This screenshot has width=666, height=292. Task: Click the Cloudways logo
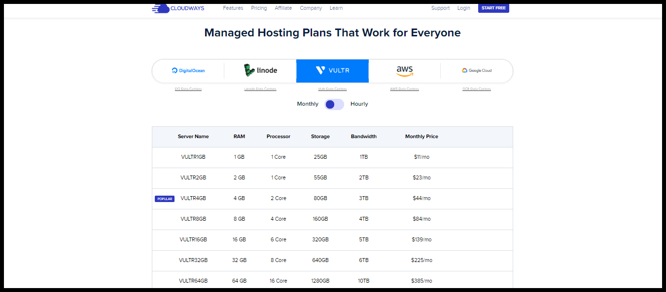click(x=178, y=8)
